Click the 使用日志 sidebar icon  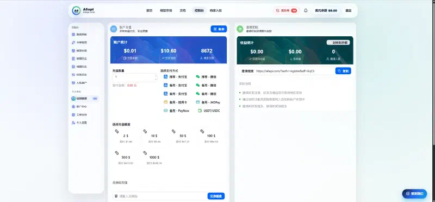tap(73, 58)
